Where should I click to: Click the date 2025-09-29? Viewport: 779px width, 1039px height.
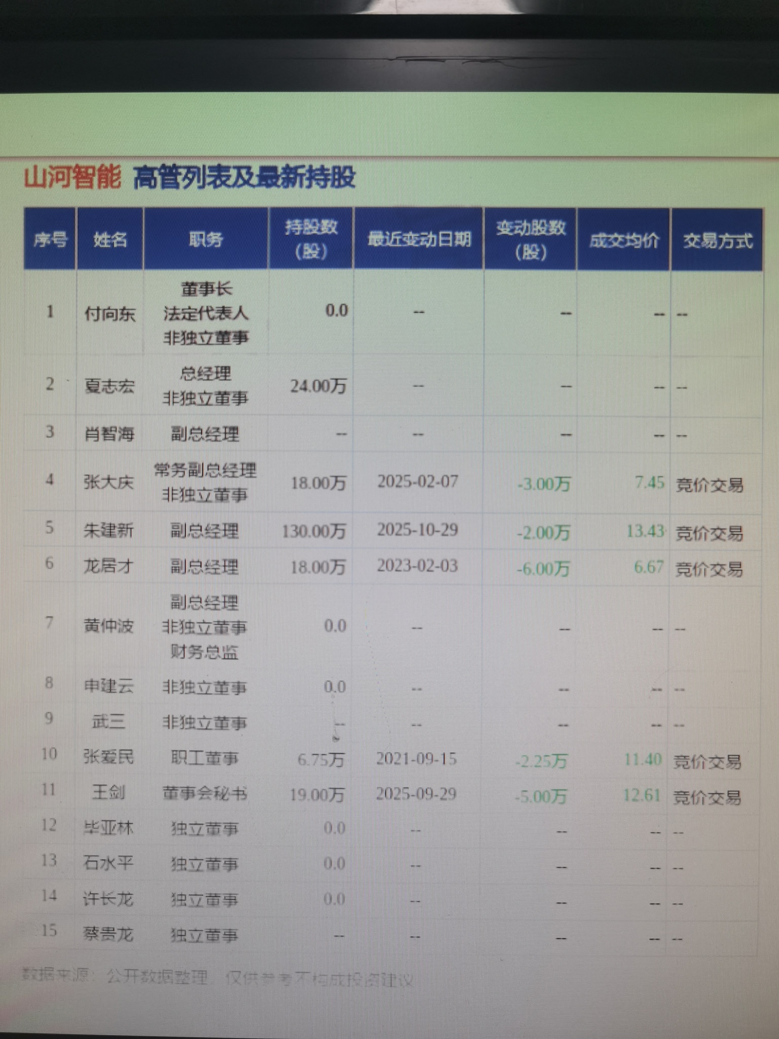tap(416, 793)
